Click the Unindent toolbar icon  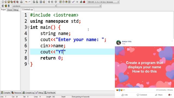point(49,2)
